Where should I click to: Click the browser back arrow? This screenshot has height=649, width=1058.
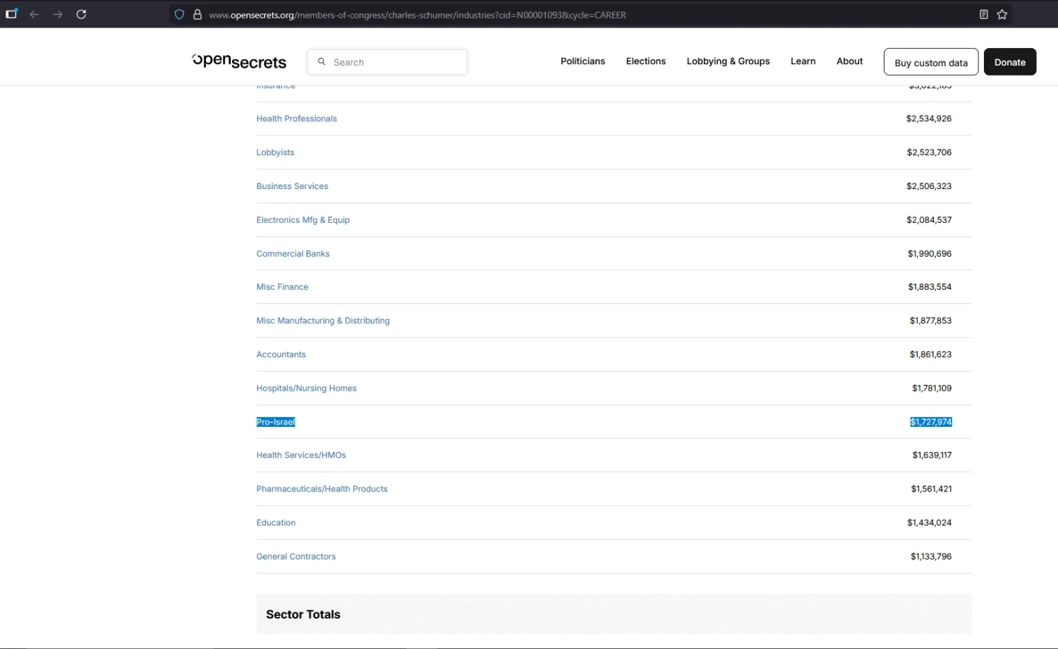(x=34, y=14)
